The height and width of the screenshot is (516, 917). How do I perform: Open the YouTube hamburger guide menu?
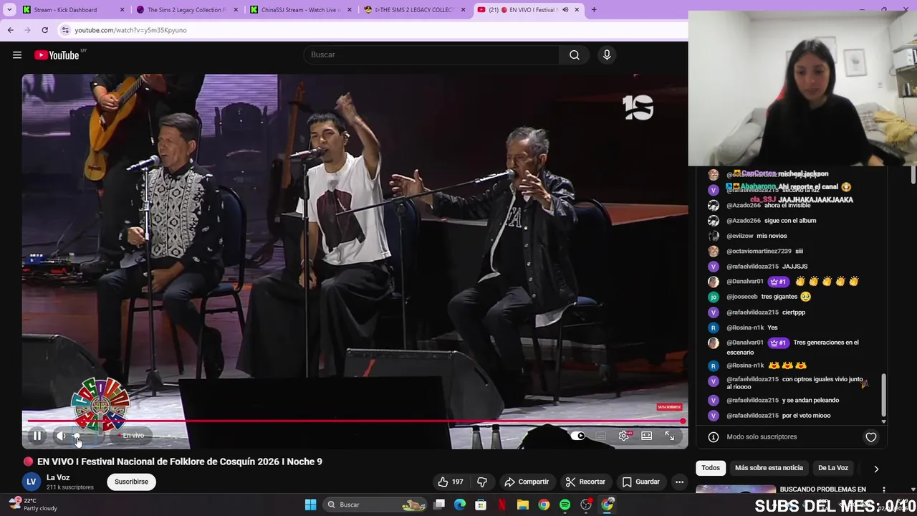(x=17, y=55)
